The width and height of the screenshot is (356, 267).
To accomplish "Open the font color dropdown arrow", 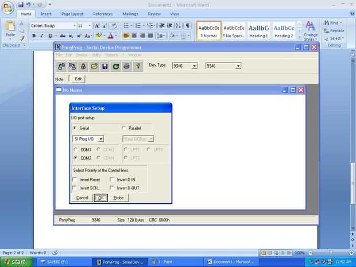I will [x=116, y=36].
